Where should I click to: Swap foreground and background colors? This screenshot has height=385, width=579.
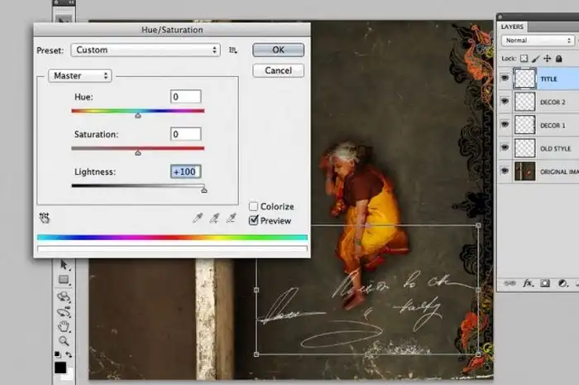click(x=69, y=354)
